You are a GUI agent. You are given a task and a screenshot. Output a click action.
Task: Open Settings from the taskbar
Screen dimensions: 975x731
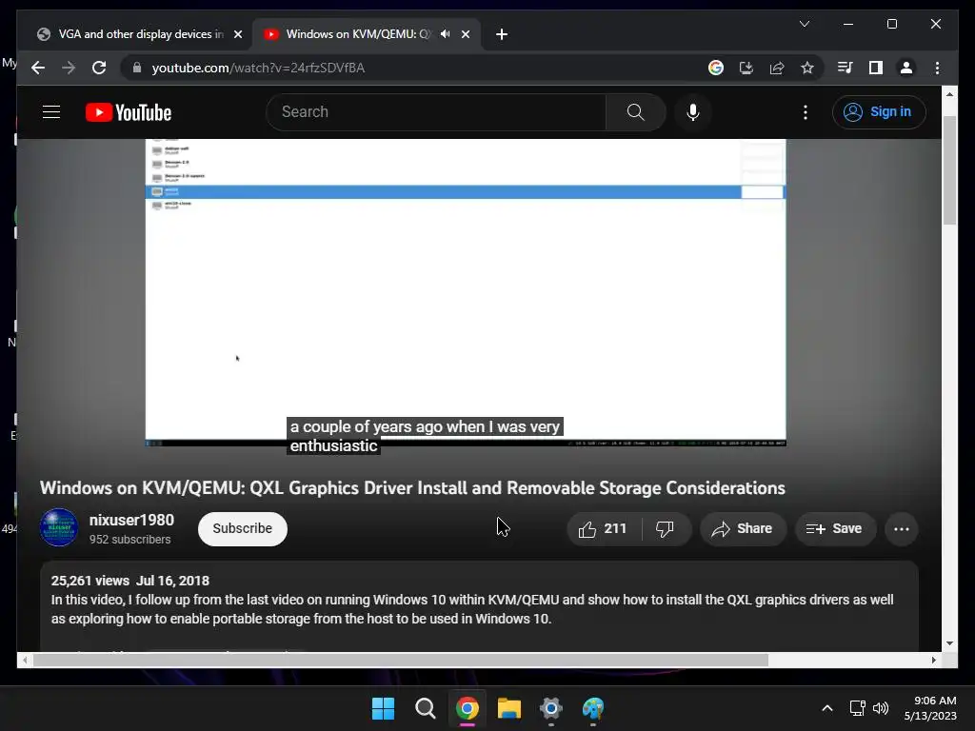pos(551,708)
